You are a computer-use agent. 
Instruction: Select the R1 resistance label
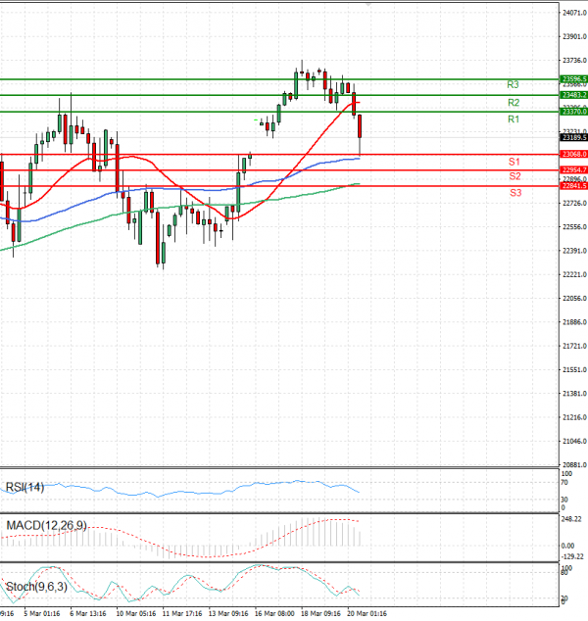point(514,119)
